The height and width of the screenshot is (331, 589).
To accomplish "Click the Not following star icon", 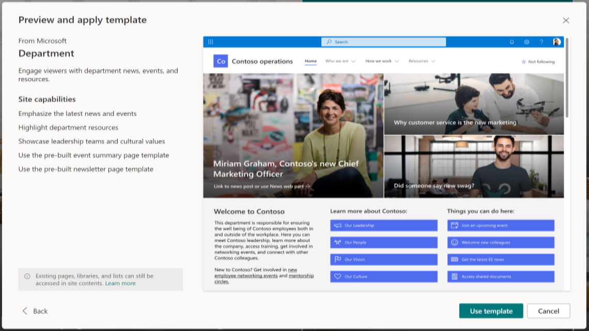I will click(x=523, y=62).
